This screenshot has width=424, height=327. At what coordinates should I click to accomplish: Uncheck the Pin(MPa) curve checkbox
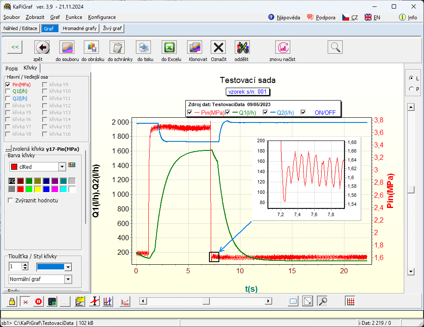tap(8, 85)
